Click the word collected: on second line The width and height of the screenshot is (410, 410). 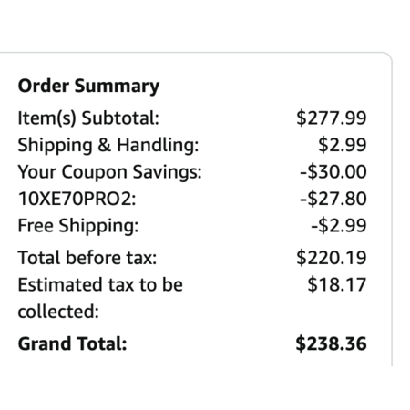(x=58, y=312)
